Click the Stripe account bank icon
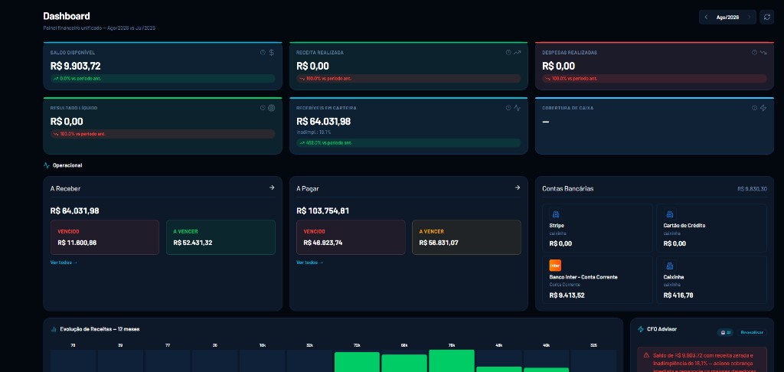Viewport: 784px width, 372px height. tap(555, 214)
